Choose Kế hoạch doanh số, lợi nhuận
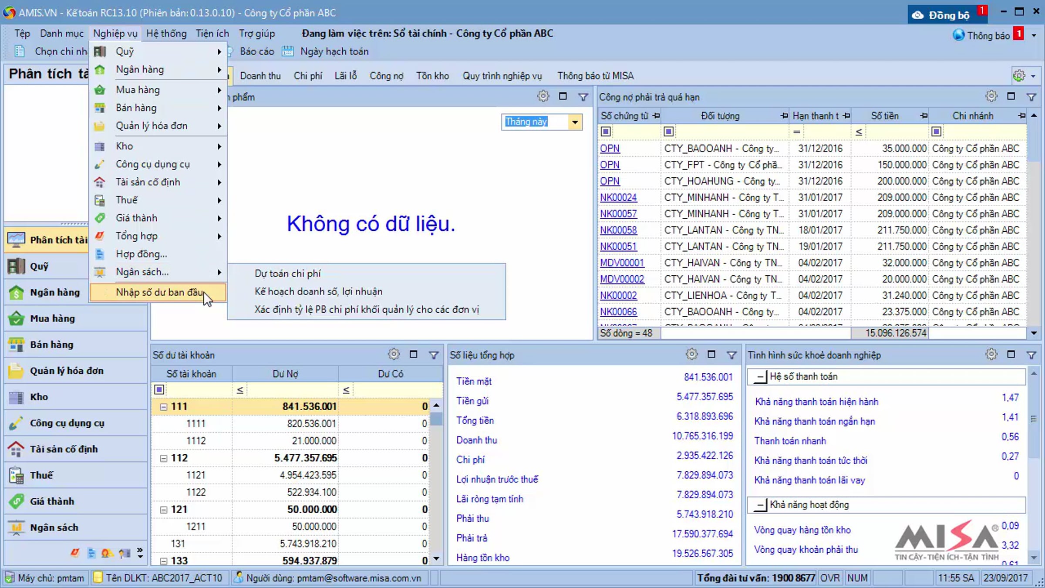The height and width of the screenshot is (588, 1045). pos(319,291)
